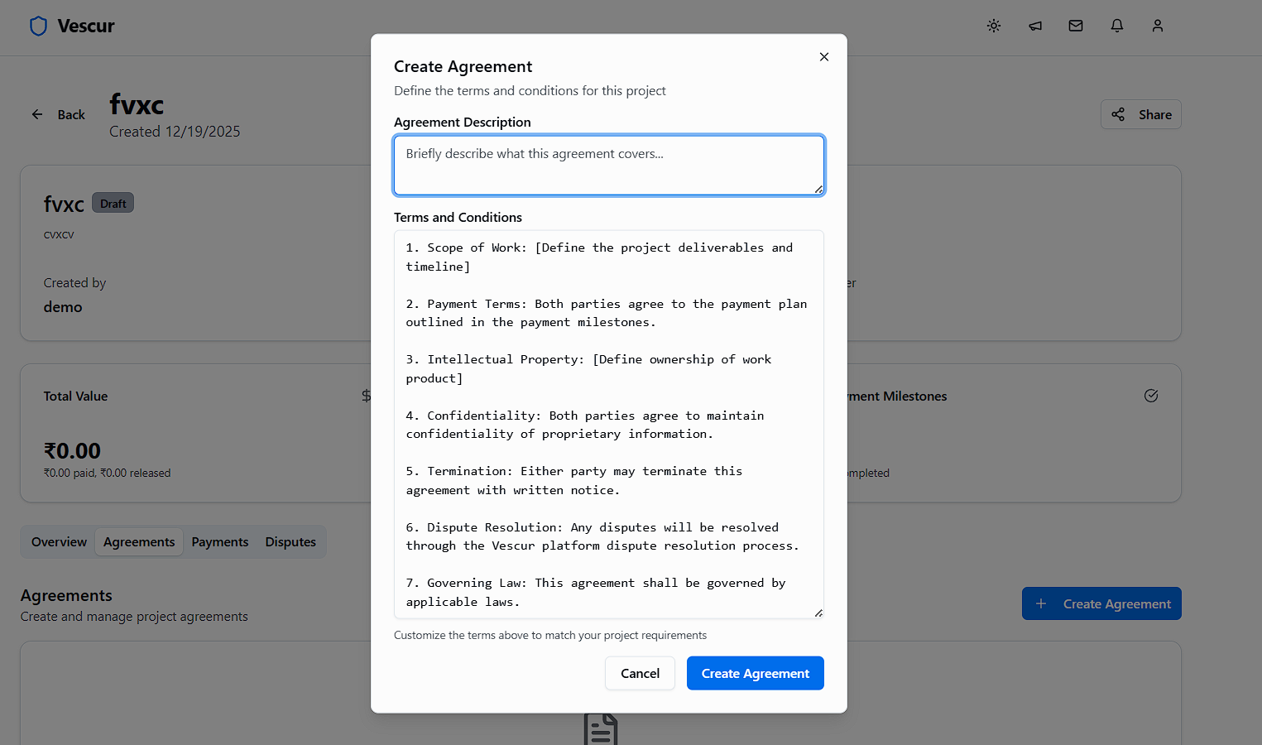Select the Overview tab
The height and width of the screenshot is (745, 1262).
(x=58, y=541)
